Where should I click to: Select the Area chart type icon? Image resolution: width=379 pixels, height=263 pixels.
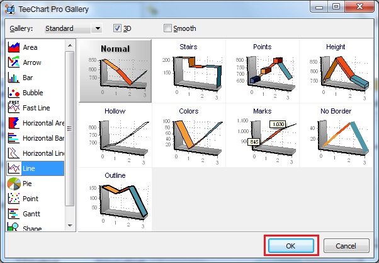[14, 47]
